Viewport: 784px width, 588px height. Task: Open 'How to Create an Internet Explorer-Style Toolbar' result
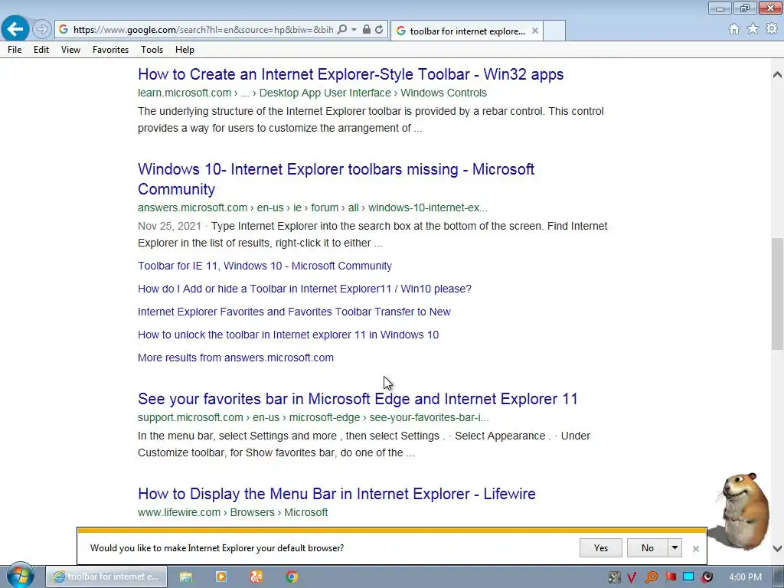pos(351,74)
